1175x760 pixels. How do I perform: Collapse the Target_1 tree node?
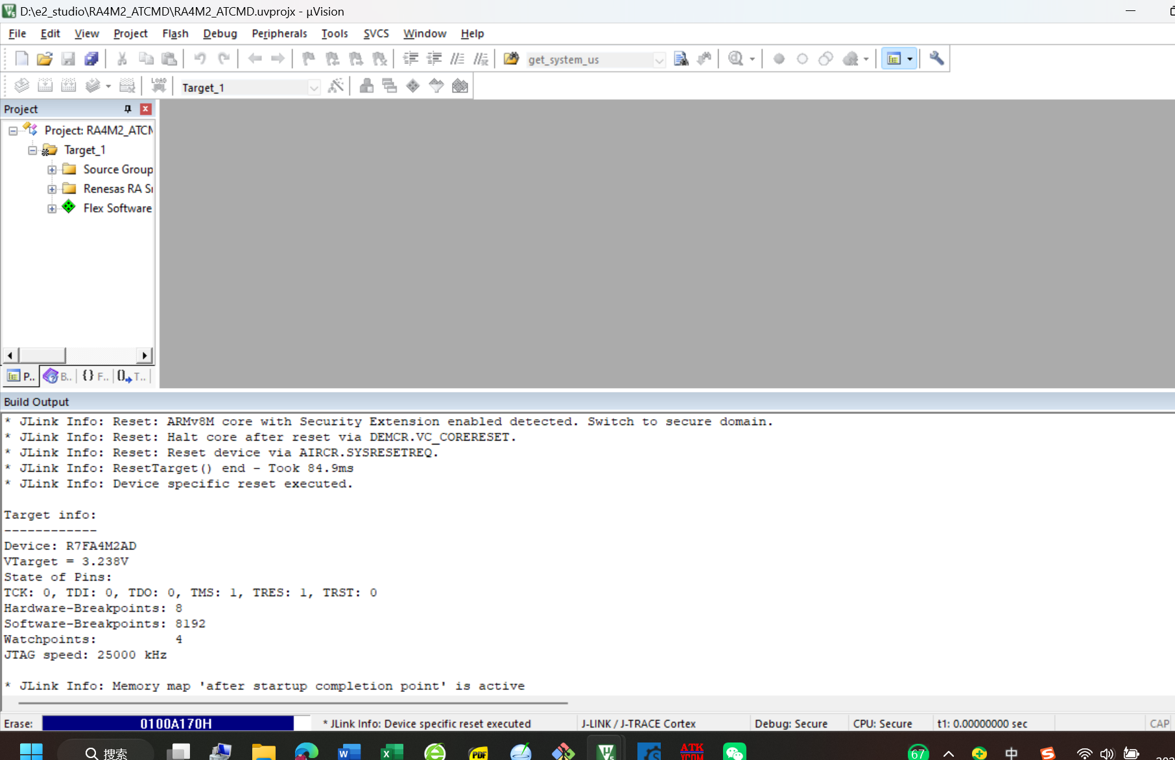pyautogui.click(x=32, y=150)
